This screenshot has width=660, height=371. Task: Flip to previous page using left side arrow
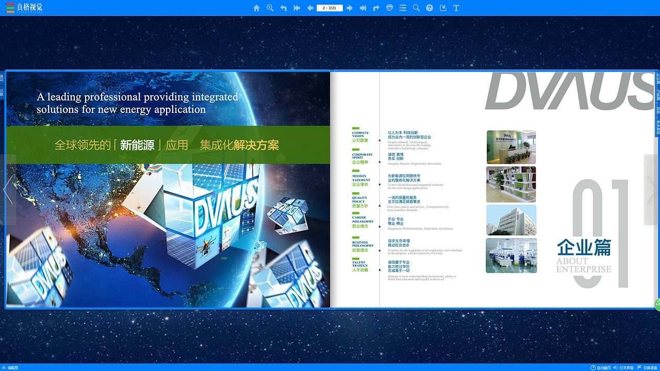pyautogui.click(x=8, y=190)
